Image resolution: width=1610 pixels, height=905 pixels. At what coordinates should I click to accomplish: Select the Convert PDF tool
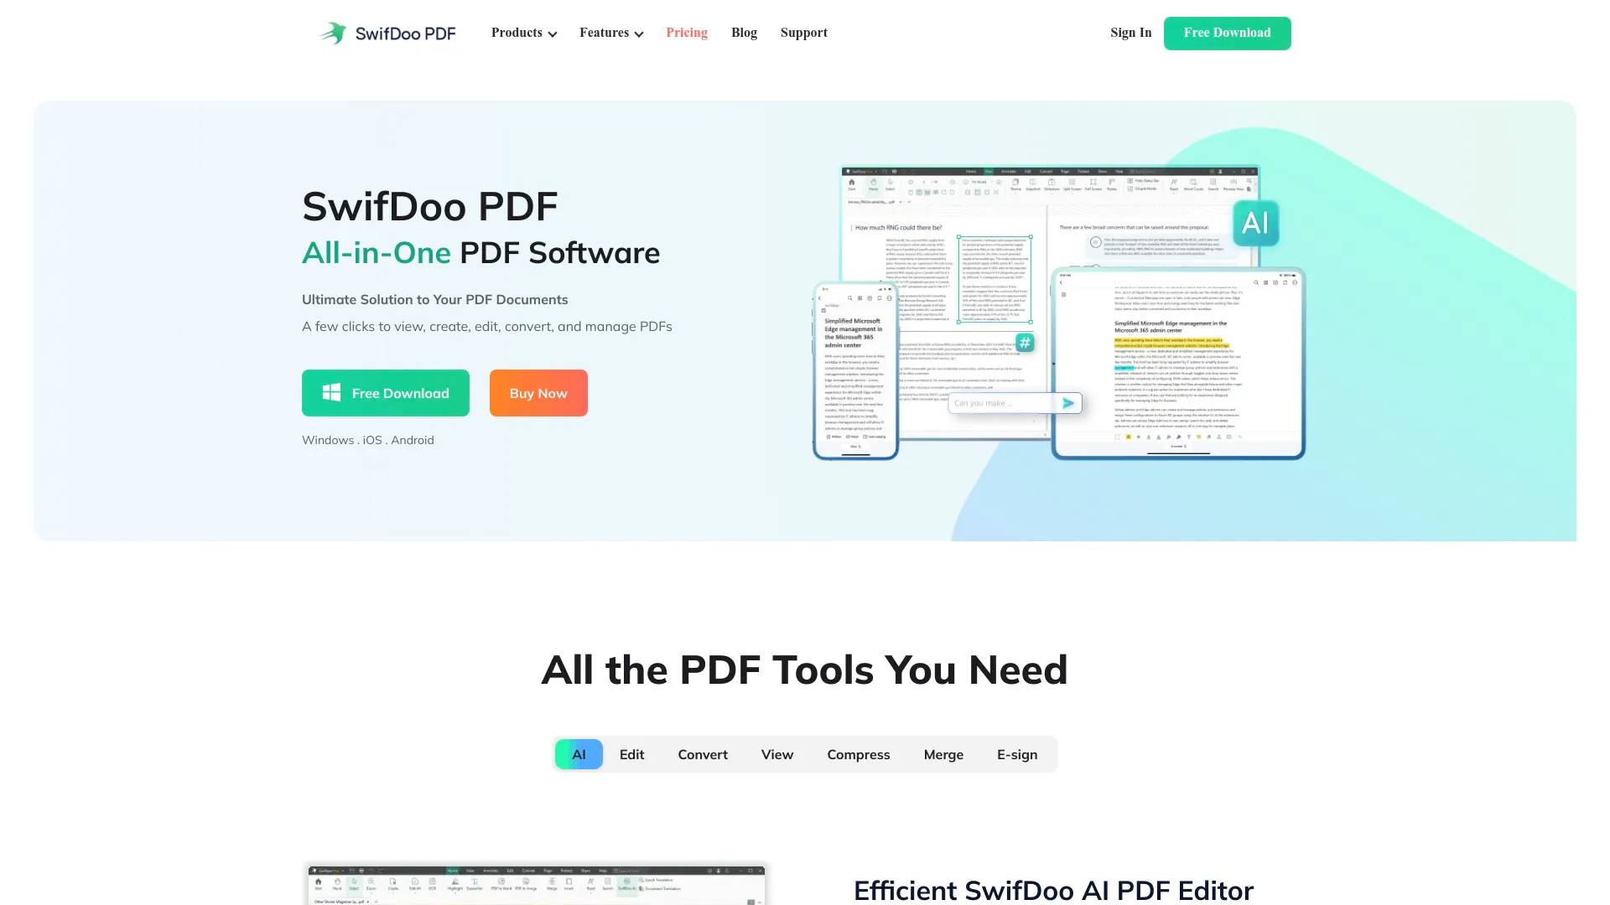(702, 755)
